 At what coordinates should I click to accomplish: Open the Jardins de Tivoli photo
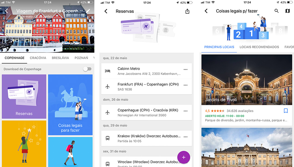pyautogui.click(x=247, y=79)
